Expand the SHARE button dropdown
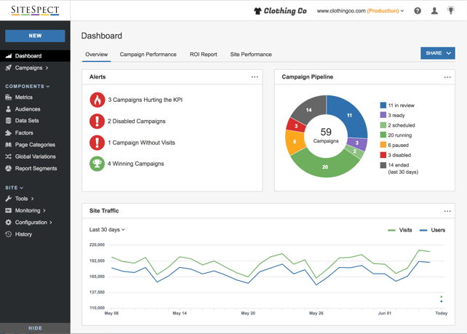This screenshot has height=334, width=467. point(437,53)
